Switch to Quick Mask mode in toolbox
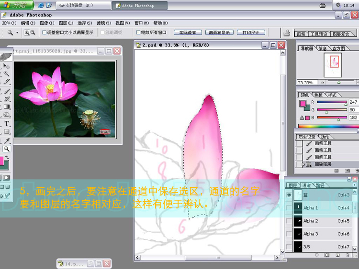The height and width of the screenshot is (269, 359). 6,178
